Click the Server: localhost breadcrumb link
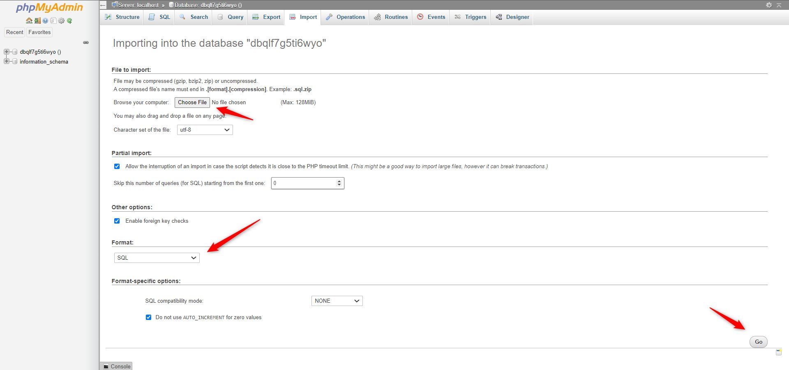 (138, 5)
